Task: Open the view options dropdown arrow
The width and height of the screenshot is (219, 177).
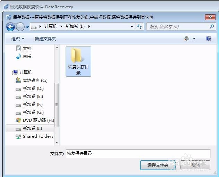Action: (x=194, y=39)
